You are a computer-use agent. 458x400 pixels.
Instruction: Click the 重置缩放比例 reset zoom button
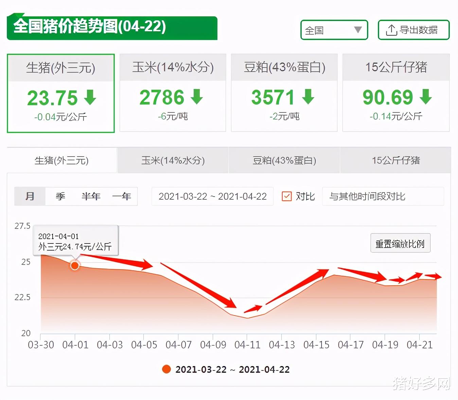tap(400, 243)
